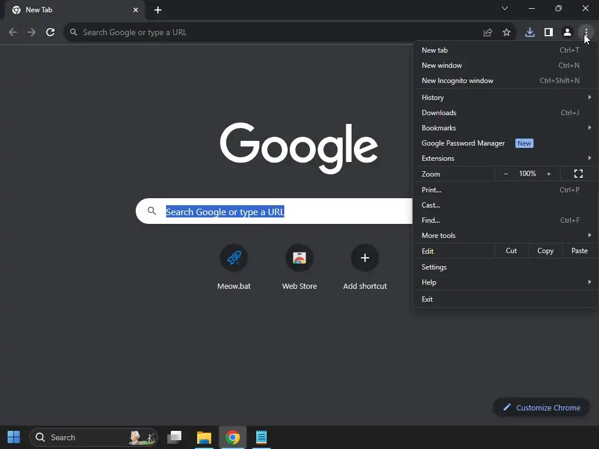Choose Exit from the menu

coord(505,299)
